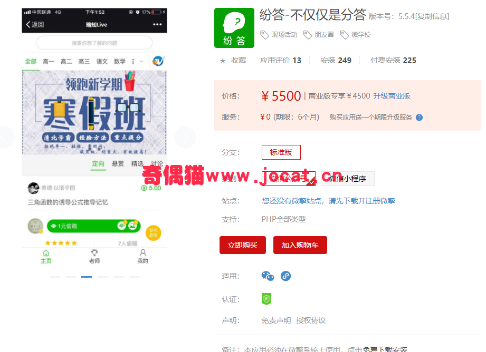
Task: Click the blue help question mark icon
Action: [419, 118]
